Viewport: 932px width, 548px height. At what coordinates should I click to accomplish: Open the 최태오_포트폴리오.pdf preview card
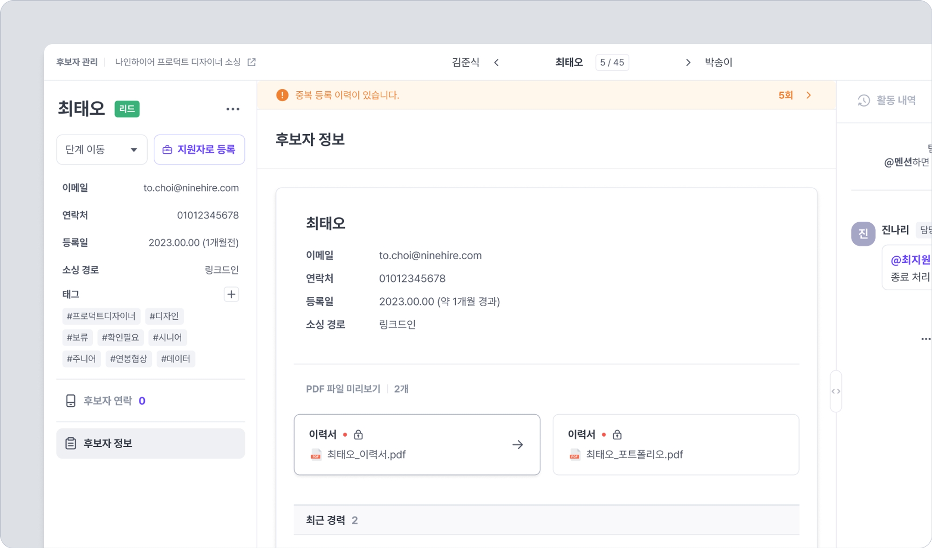676,445
